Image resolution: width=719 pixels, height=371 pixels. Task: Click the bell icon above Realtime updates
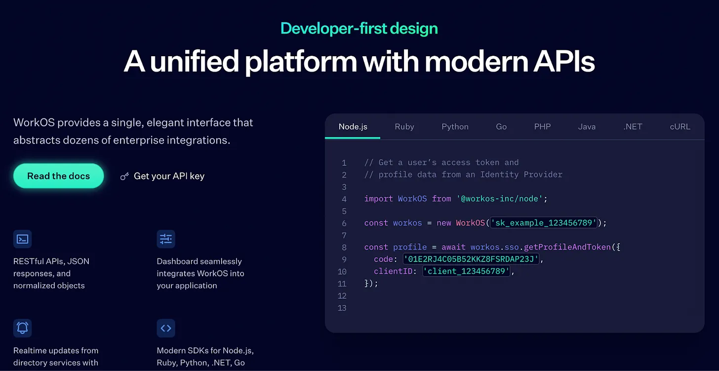[x=22, y=328]
